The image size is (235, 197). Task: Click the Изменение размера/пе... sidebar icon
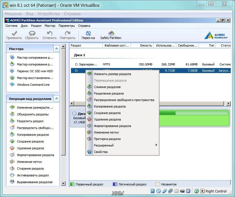click(12, 107)
